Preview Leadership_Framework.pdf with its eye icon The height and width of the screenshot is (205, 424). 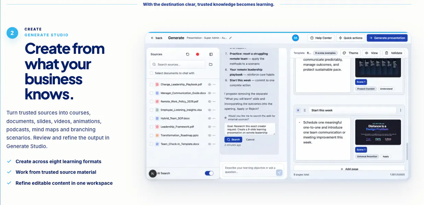click(209, 127)
